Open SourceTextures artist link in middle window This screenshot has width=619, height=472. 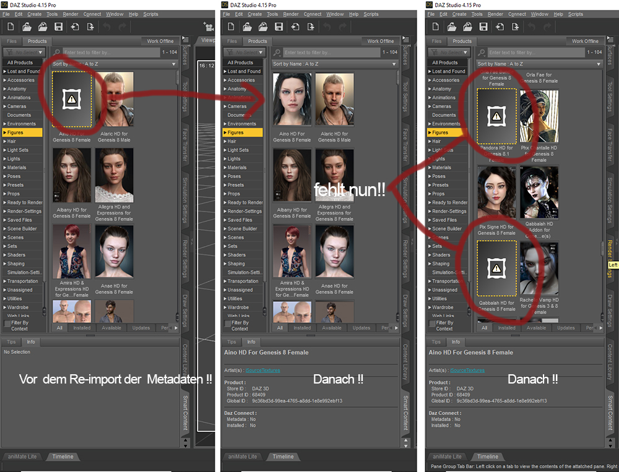[x=262, y=370]
